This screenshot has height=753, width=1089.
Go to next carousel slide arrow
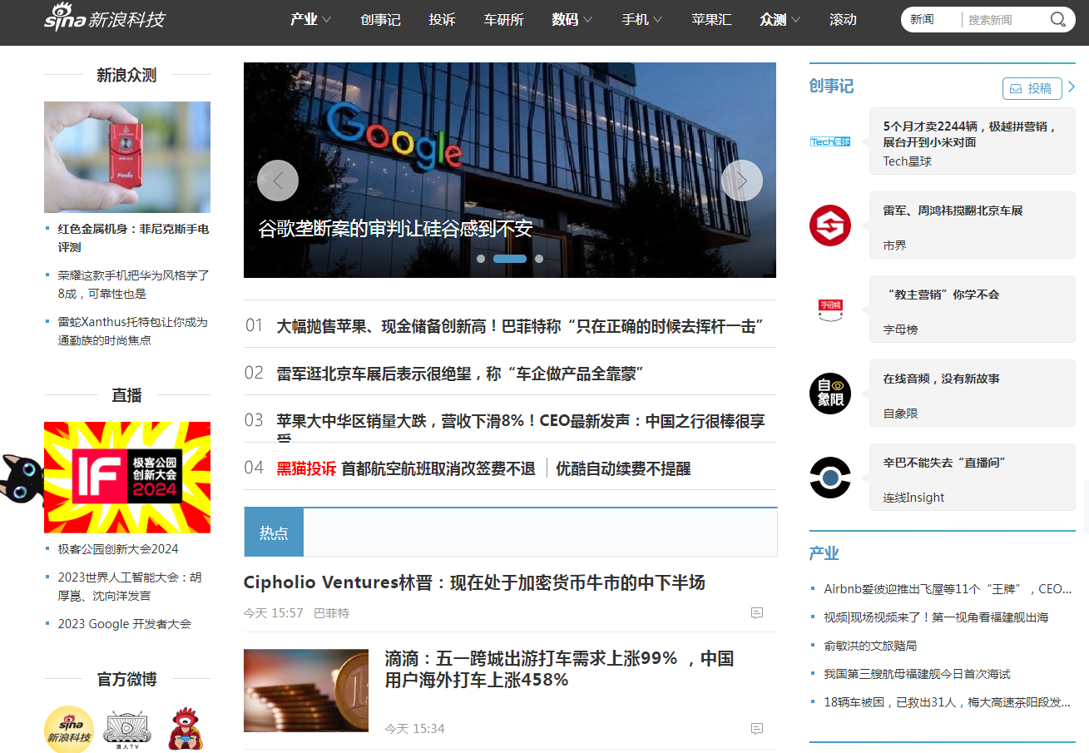click(742, 181)
